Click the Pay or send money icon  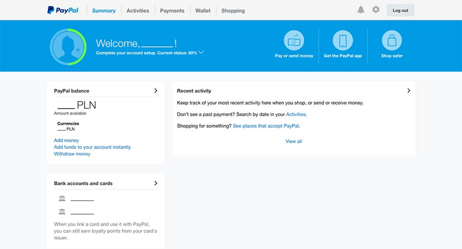tap(294, 40)
